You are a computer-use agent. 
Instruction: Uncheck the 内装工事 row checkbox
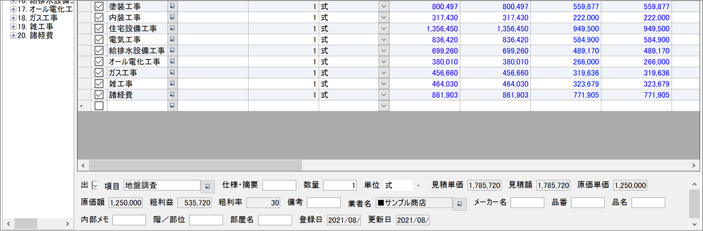coord(99,18)
